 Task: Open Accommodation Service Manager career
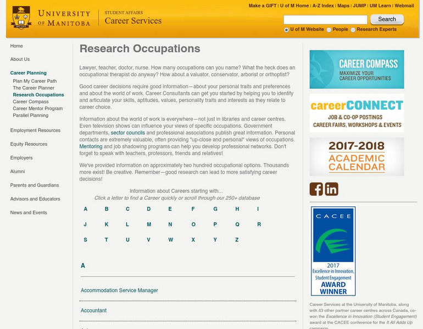coord(119,291)
